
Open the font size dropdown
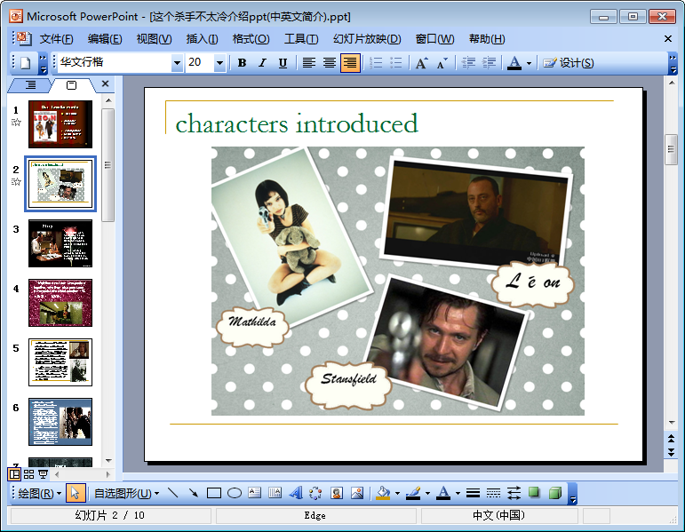219,63
